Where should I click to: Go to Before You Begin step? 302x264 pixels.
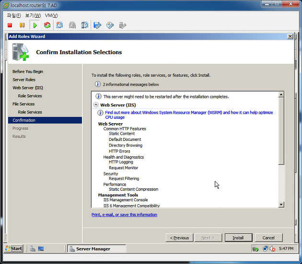point(28,71)
